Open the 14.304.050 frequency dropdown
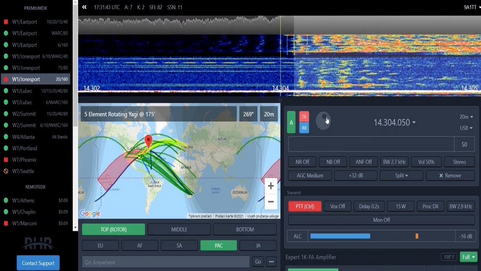This screenshot has width=481, height=271. coord(395,122)
